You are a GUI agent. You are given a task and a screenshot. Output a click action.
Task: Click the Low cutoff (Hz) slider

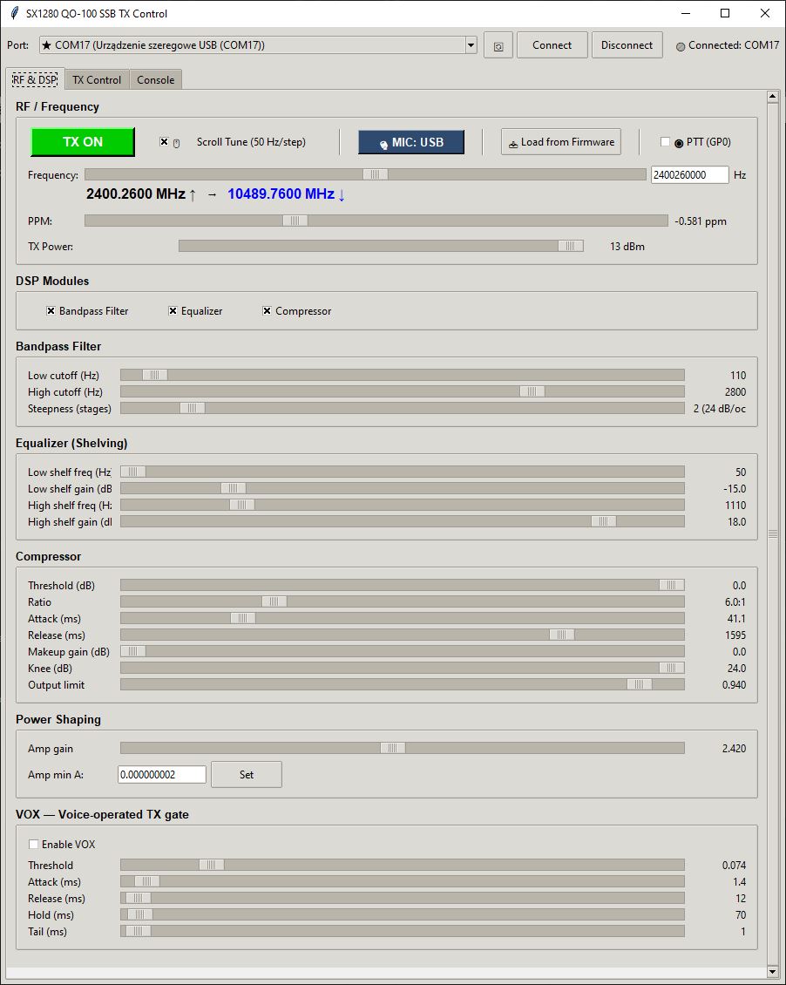403,375
